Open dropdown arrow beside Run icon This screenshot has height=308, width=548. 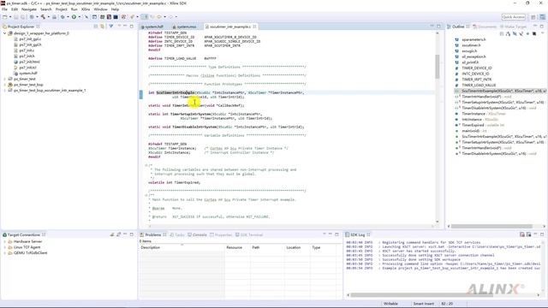79,17
